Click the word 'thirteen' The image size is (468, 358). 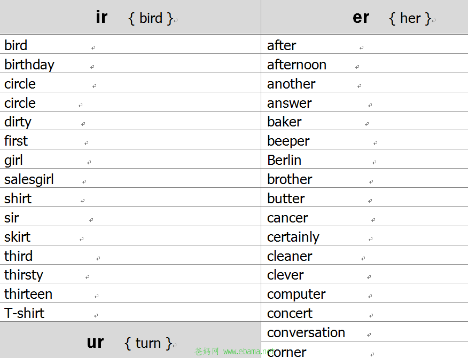coord(28,294)
